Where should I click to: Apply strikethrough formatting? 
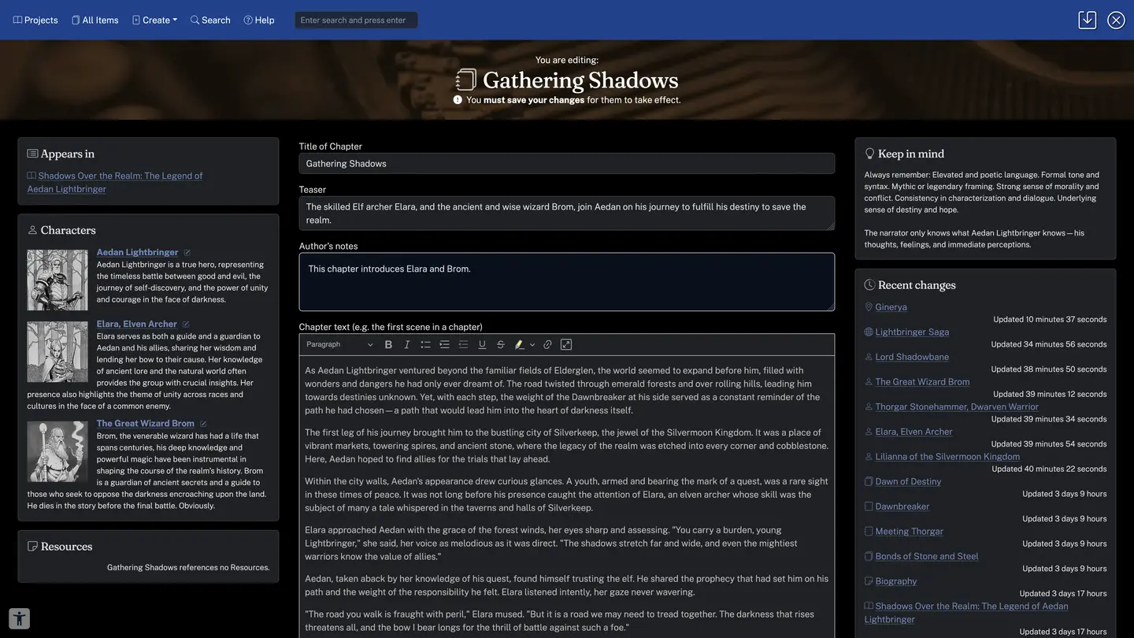coord(501,345)
